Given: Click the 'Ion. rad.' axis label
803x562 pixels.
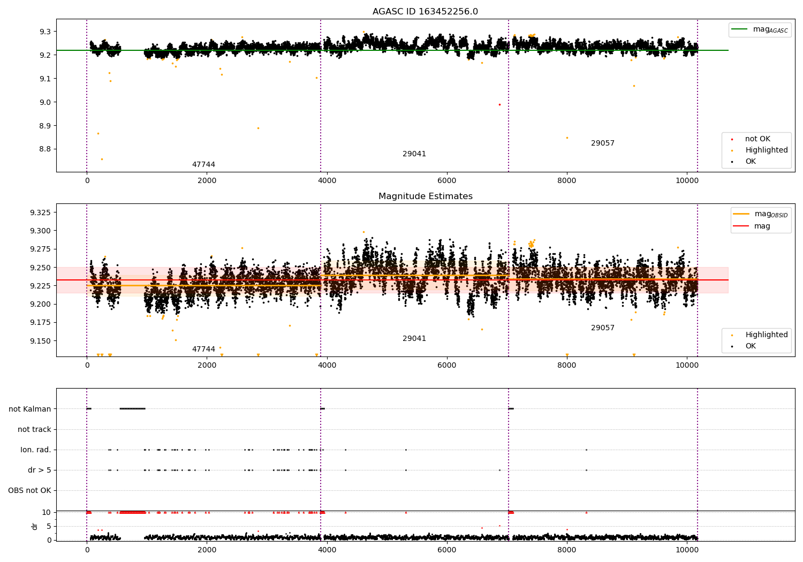Looking at the screenshot, I should pos(36,450).
